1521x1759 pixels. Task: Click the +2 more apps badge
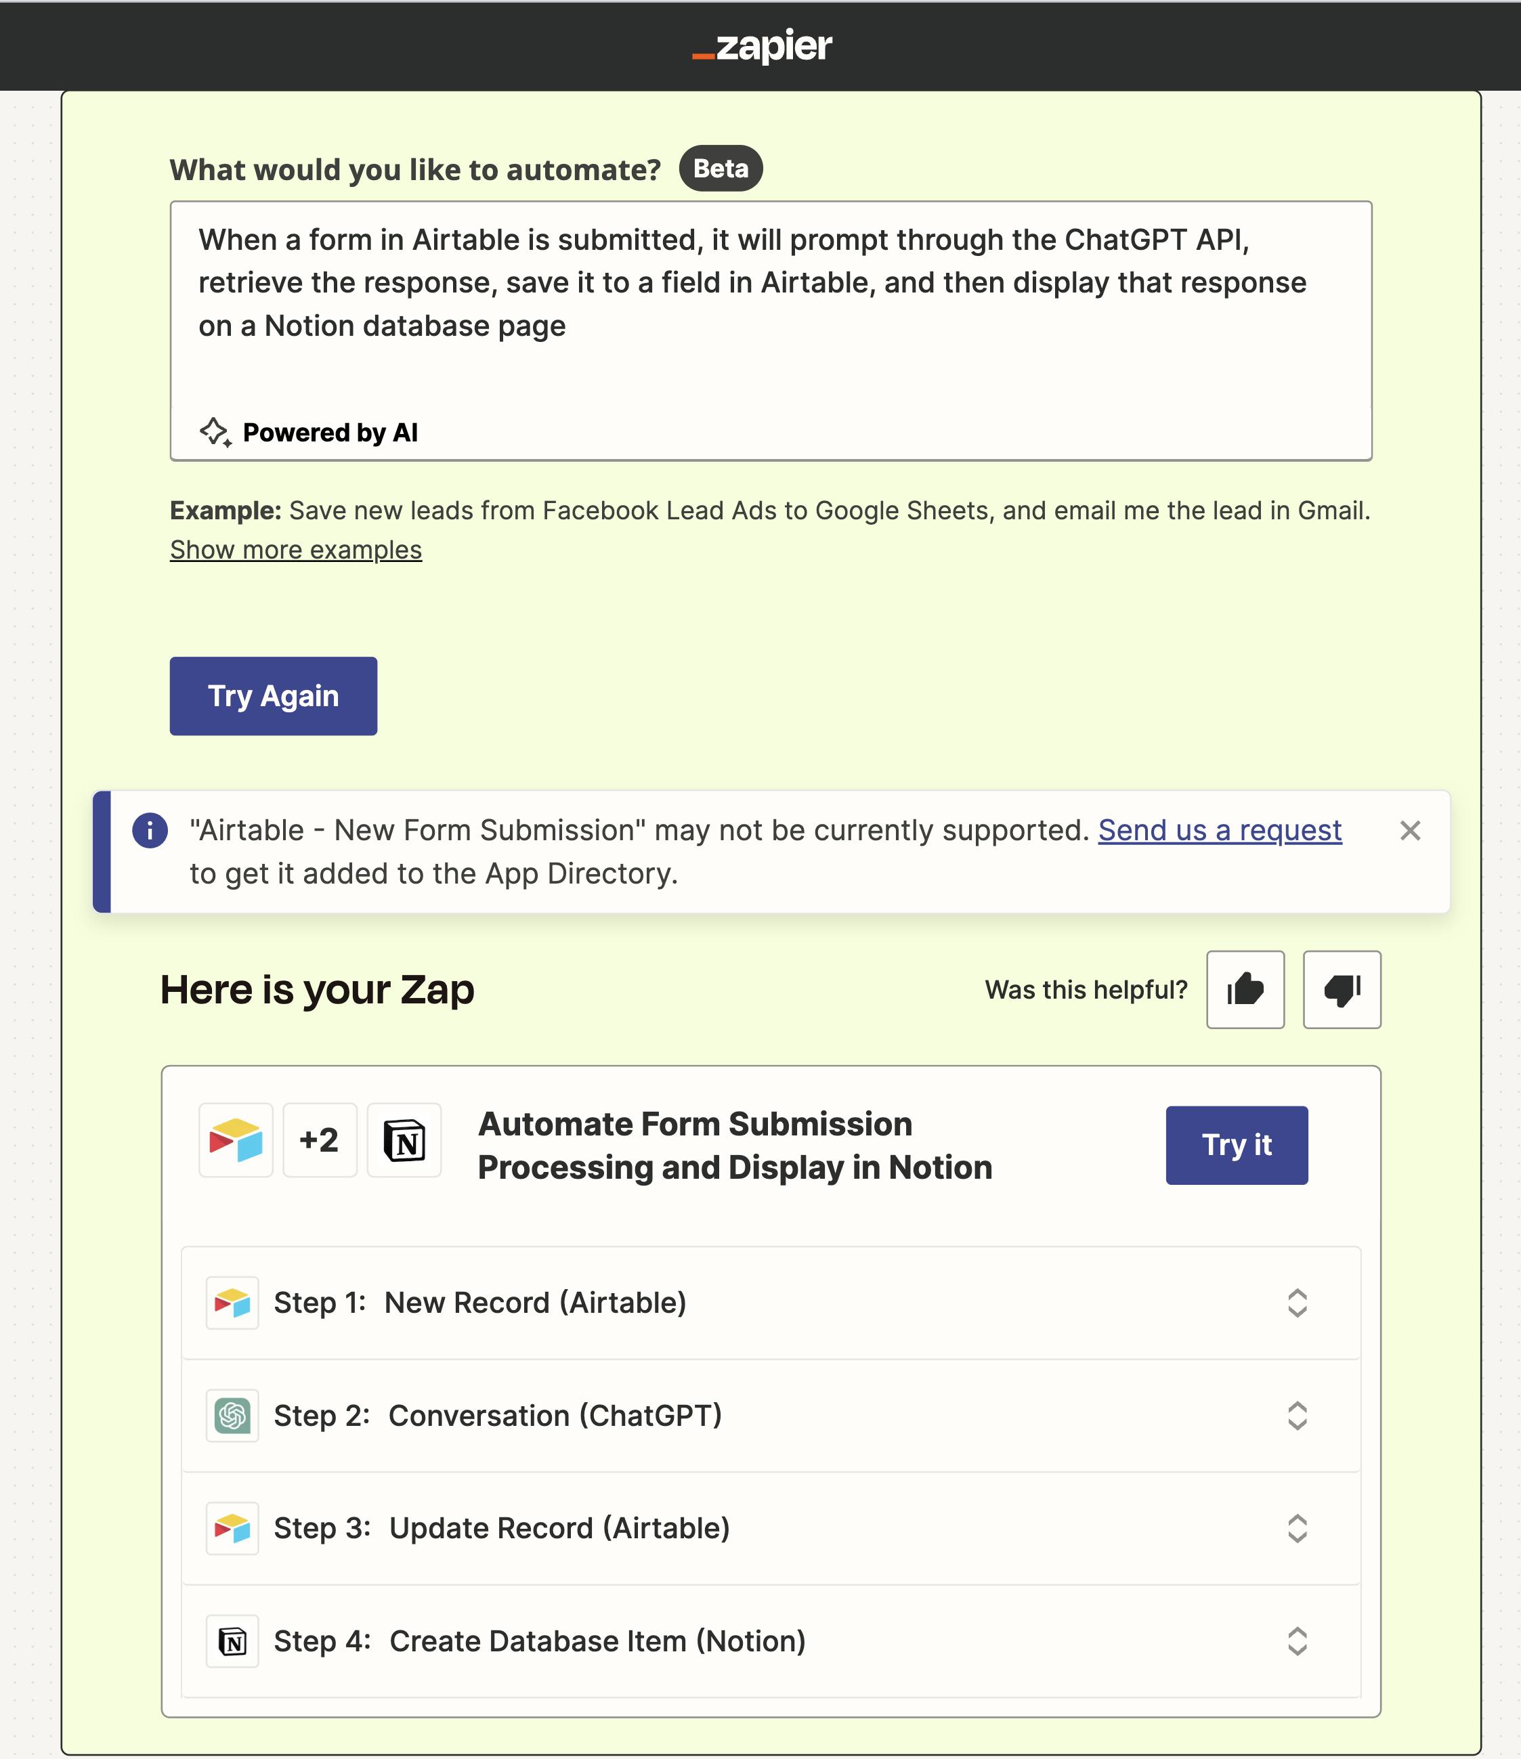[320, 1139]
